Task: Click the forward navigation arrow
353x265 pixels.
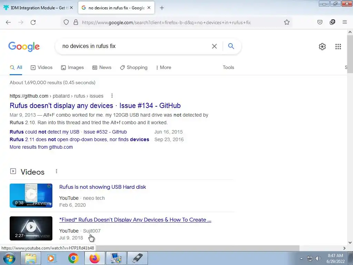Action: coord(21,22)
